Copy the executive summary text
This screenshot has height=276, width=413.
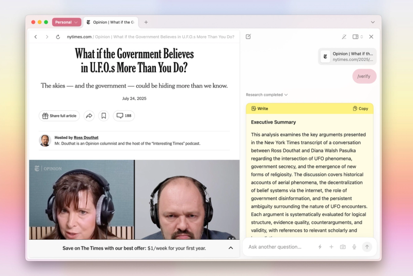(360, 109)
